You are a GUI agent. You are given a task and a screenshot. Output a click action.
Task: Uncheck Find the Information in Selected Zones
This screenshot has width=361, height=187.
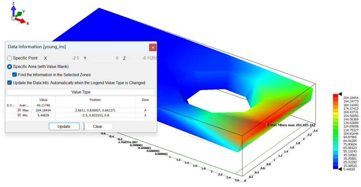coord(15,75)
